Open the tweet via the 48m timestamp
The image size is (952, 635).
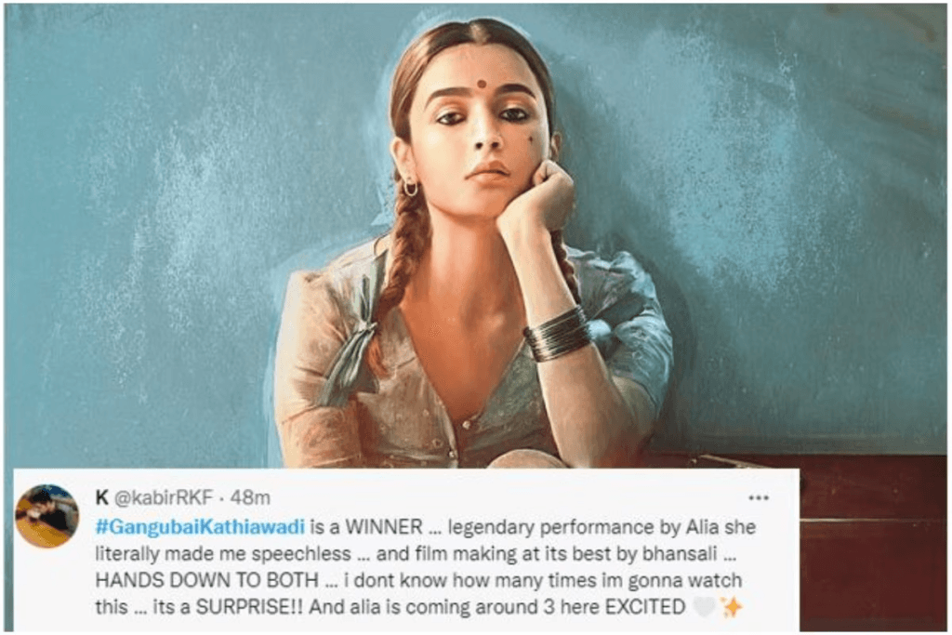click(250, 497)
